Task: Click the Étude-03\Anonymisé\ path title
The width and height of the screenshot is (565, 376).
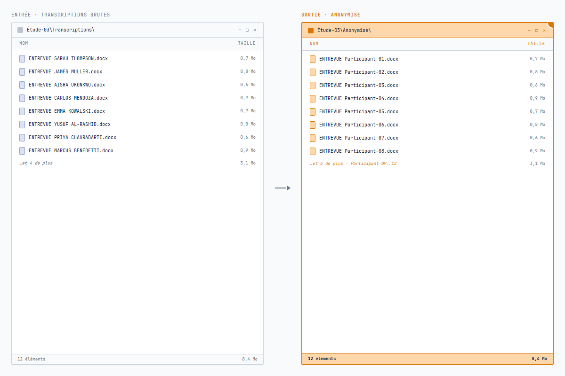Action: 344,31
